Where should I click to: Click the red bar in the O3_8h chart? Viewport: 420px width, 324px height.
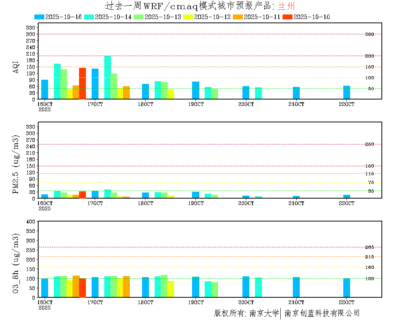(x=82, y=288)
